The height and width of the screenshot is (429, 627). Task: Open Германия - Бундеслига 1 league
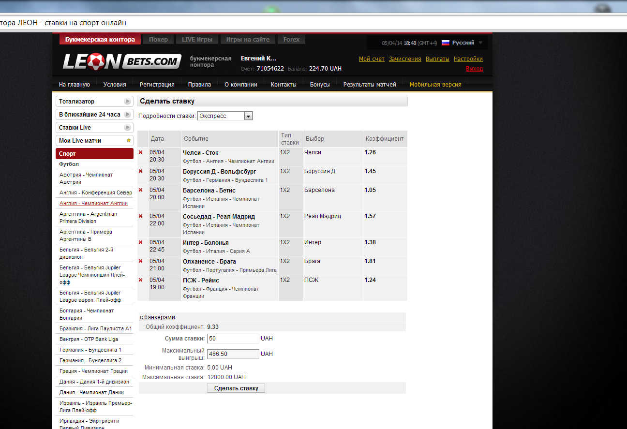(90, 350)
